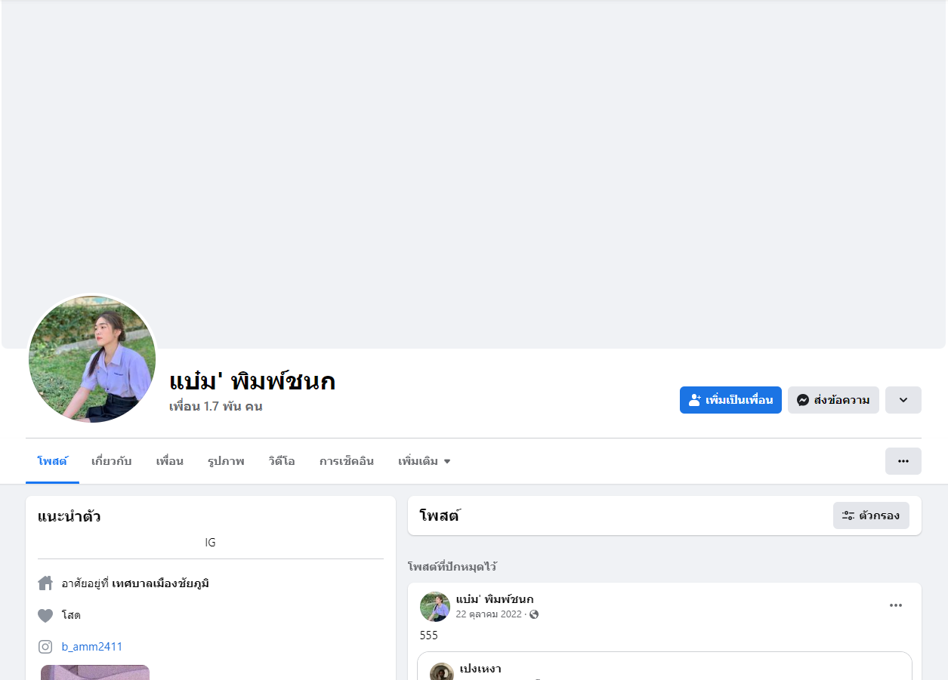
Task: Open the การเช็คอิน tab
Action: (x=347, y=461)
